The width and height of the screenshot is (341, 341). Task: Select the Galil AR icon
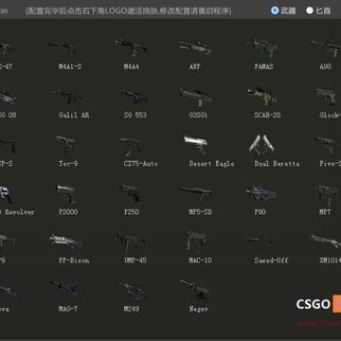[x=66, y=97]
